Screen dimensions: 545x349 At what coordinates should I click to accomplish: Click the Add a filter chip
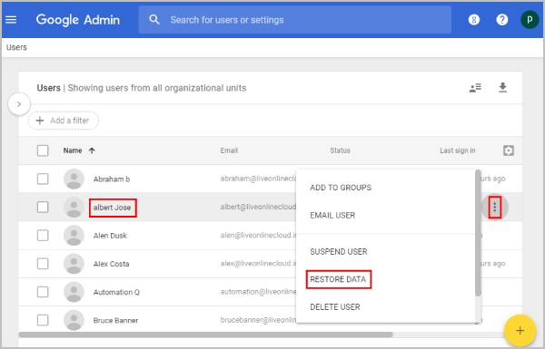coord(64,121)
